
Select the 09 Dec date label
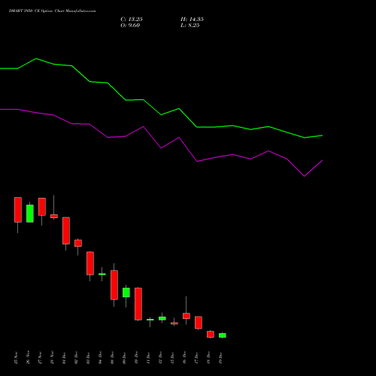tap(124, 358)
